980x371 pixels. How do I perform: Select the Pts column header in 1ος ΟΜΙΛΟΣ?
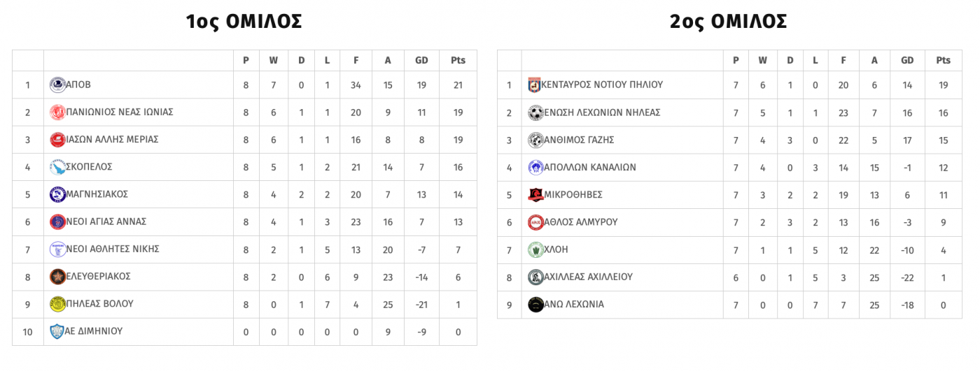458,61
